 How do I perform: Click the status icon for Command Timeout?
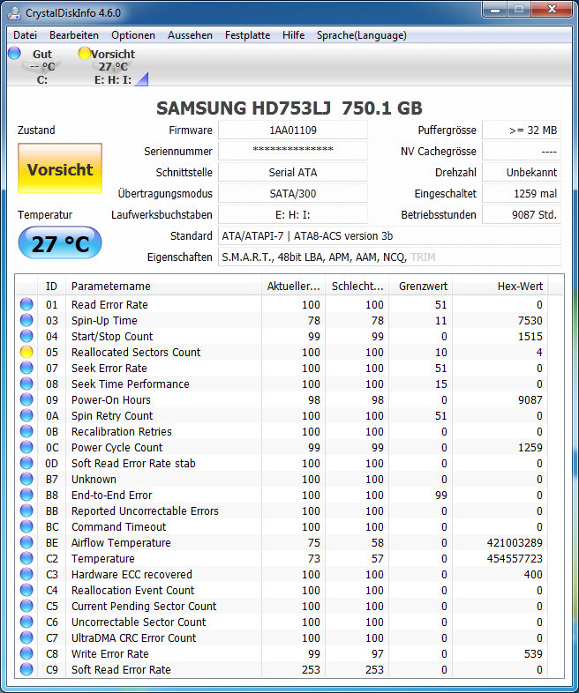pyautogui.click(x=26, y=526)
